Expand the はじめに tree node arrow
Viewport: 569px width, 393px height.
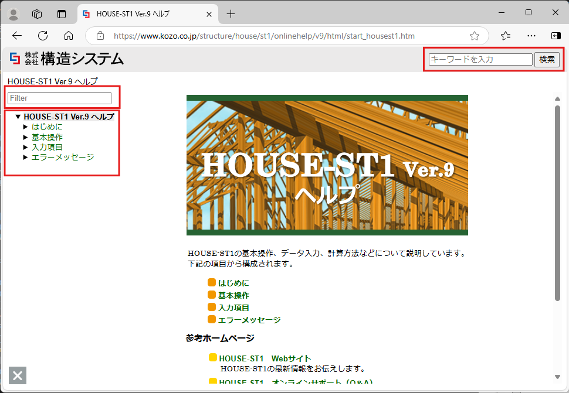point(25,127)
